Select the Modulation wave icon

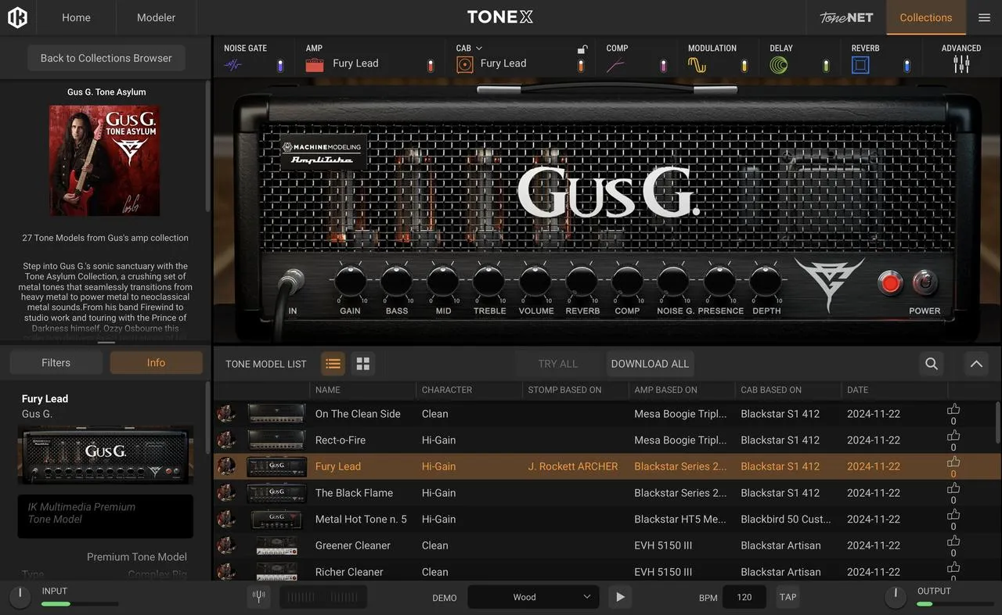(697, 65)
